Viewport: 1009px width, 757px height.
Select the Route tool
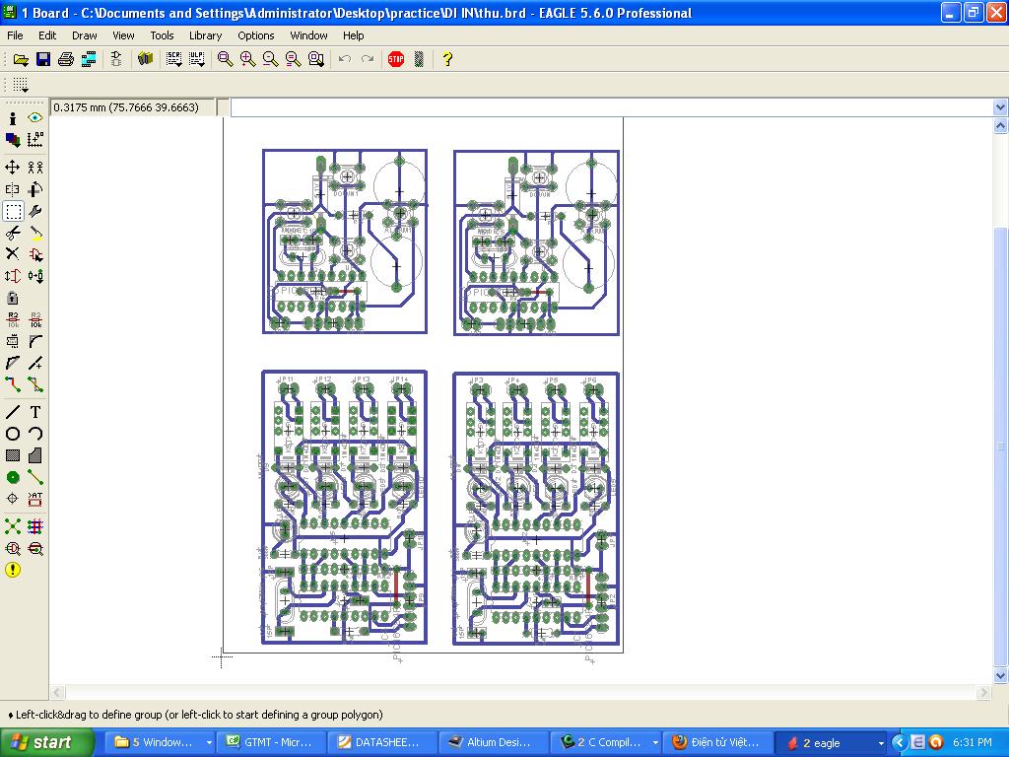[12, 385]
